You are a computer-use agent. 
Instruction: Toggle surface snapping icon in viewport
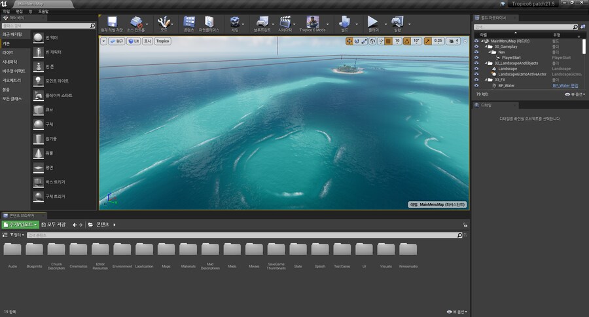pos(380,41)
